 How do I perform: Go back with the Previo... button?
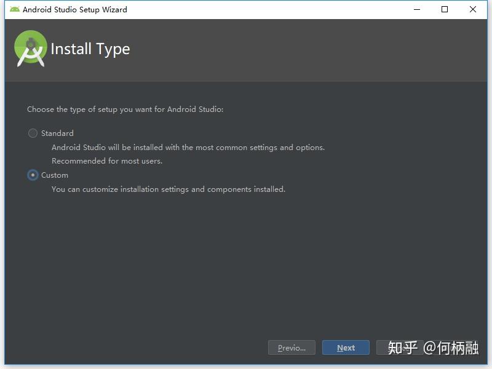click(292, 347)
